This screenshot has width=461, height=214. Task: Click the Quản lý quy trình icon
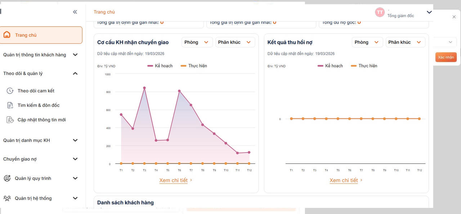[7, 178]
